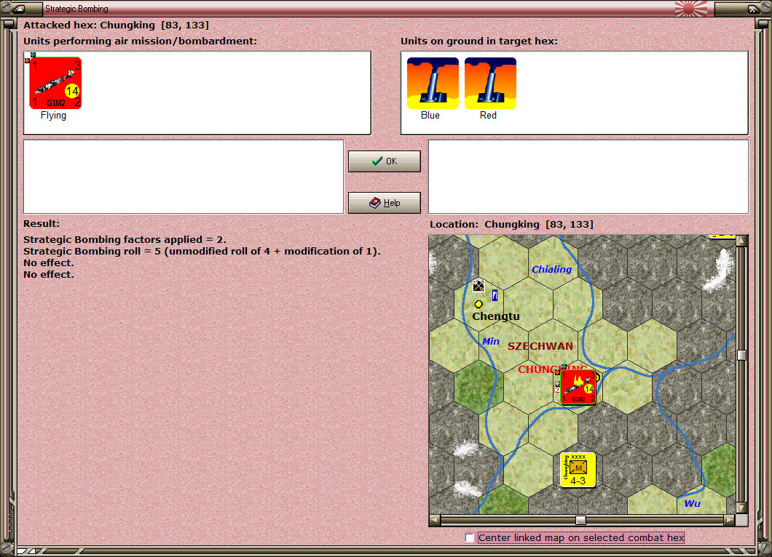Confirm with the OK button
The height and width of the screenshot is (557, 772).
tap(385, 161)
